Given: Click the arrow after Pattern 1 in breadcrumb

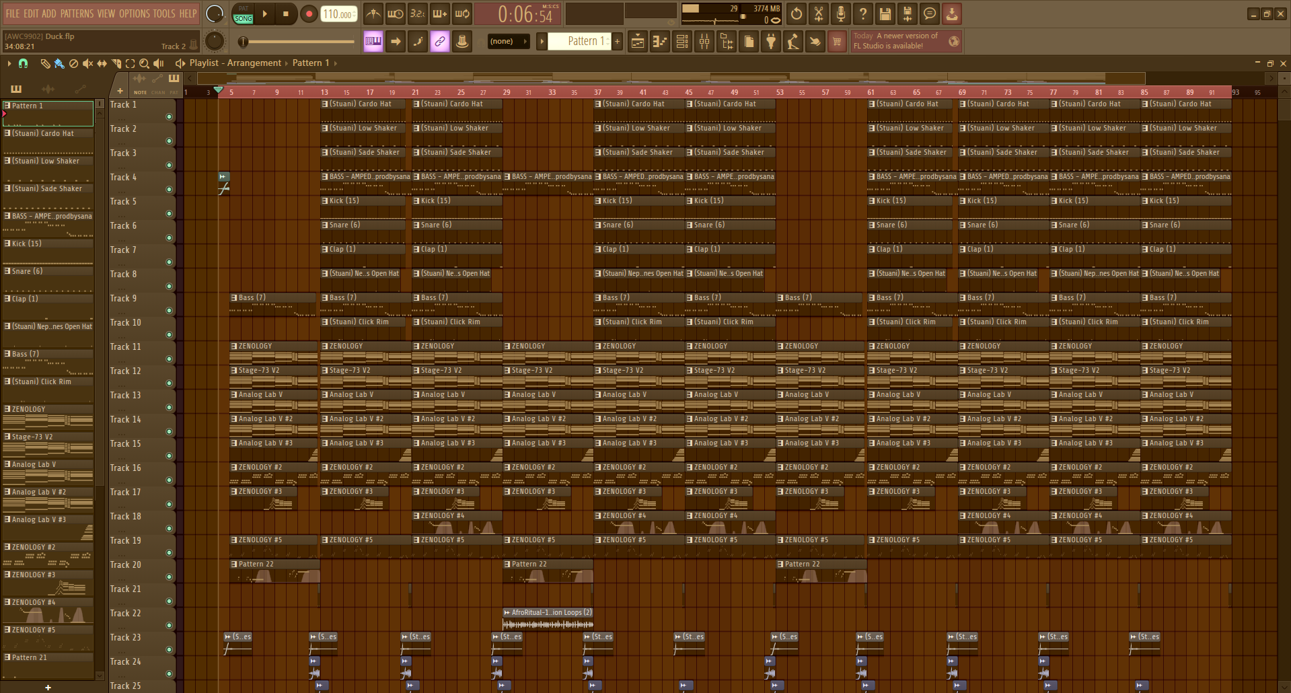Looking at the screenshot, I should coord(336,63).
